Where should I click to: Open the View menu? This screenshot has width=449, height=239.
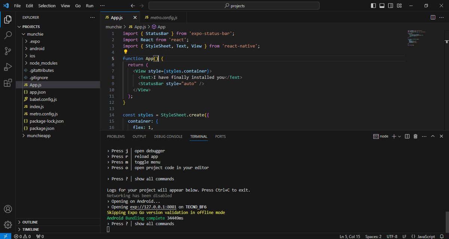(65, 6)
